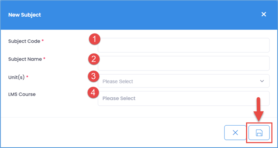Click the red badge numbered 1

(95, 39)
